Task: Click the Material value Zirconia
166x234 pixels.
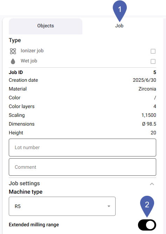Action: (147, 89)
